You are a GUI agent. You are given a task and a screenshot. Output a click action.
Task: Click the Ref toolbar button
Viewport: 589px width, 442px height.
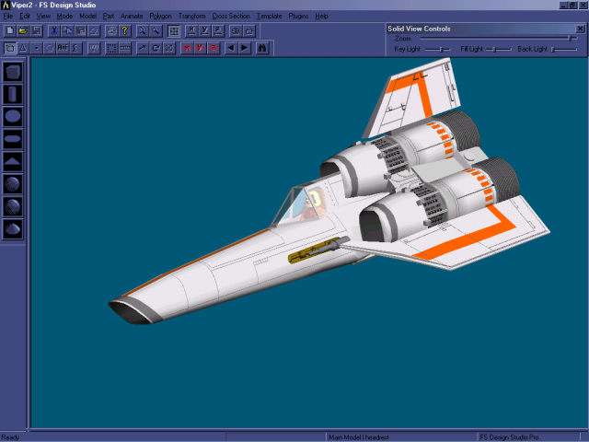coord(63,48)
